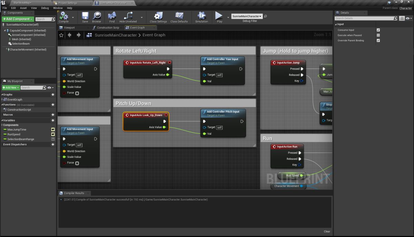The image size is (414, 237).
Task: Click SunriseMainCharacter in the graph breadcrumb
Action: 116,35
